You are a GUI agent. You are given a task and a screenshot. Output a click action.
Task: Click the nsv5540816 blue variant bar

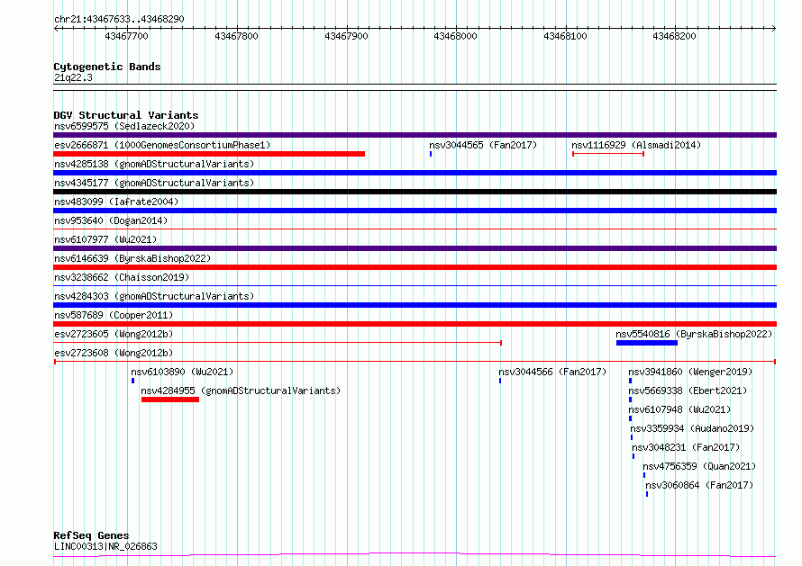pyautogui.click(x=647, y=343)
